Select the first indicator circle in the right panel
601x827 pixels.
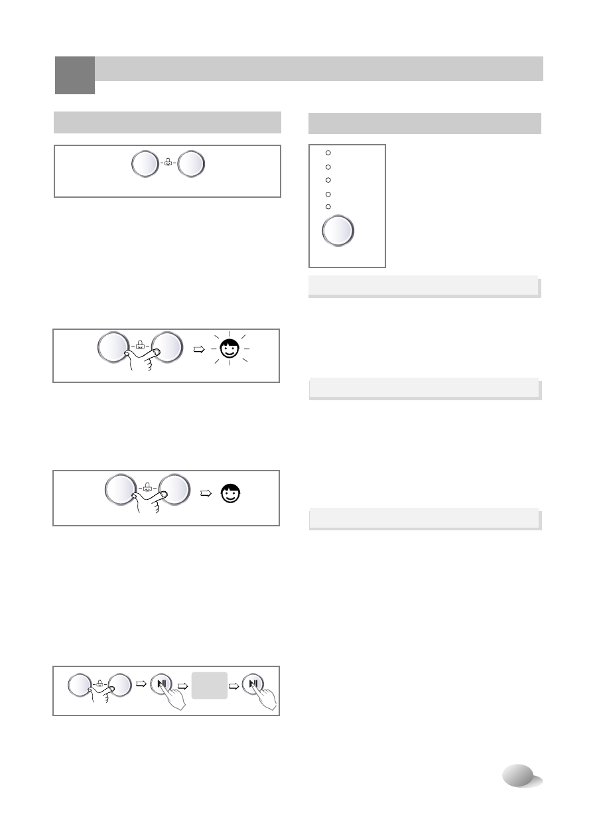pyautogui.click(x=328, y=153)
